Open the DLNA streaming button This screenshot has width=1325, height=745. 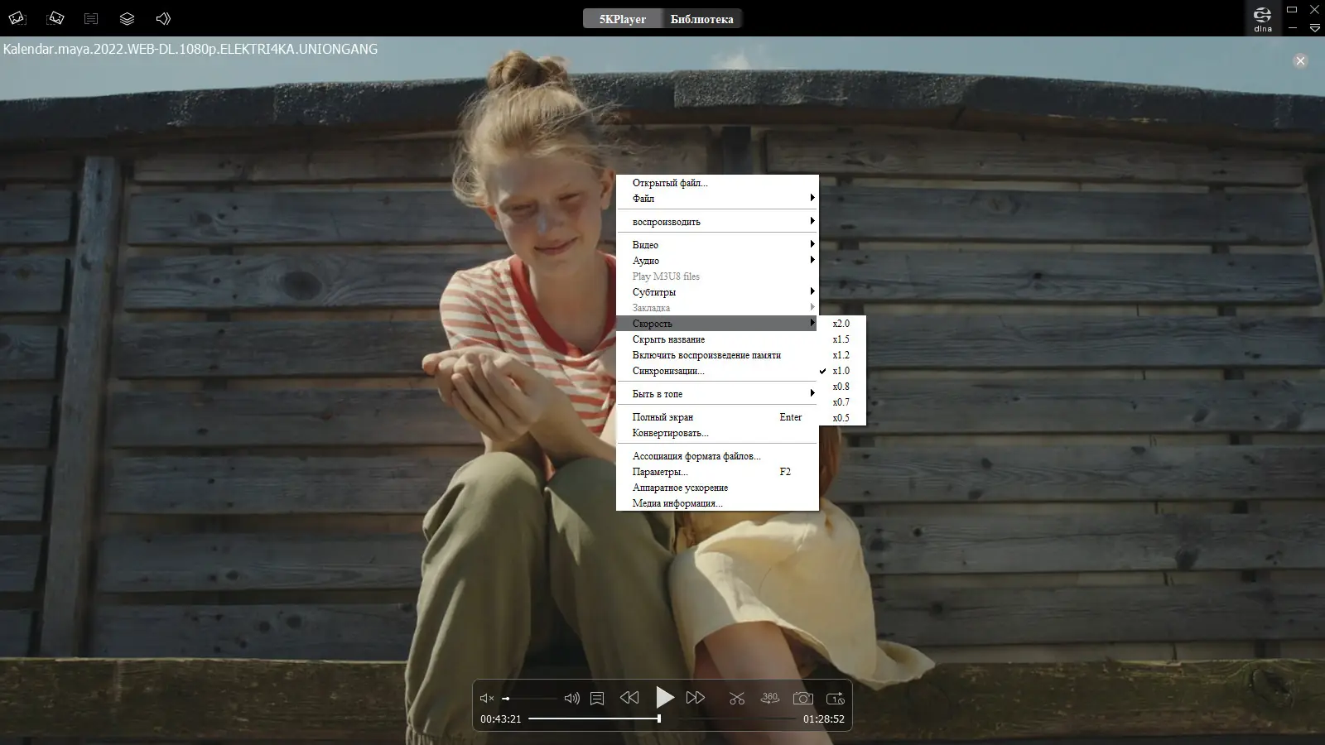(1263, 18)
